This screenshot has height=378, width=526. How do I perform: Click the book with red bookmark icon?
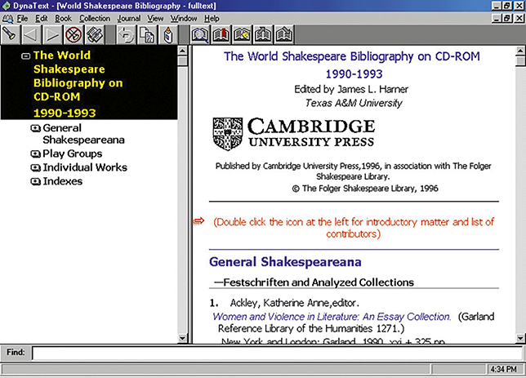tap(221, 35)
